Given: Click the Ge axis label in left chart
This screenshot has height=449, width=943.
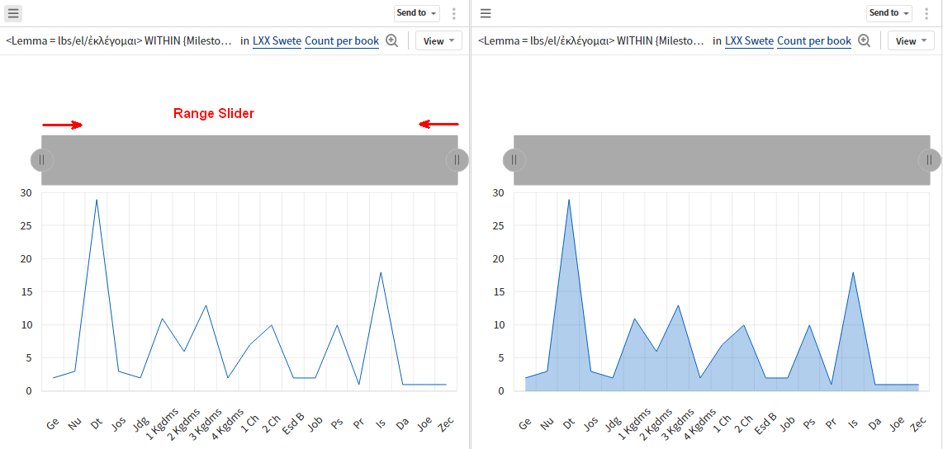Looking at the screenshot, I should (x=53, y=424).
